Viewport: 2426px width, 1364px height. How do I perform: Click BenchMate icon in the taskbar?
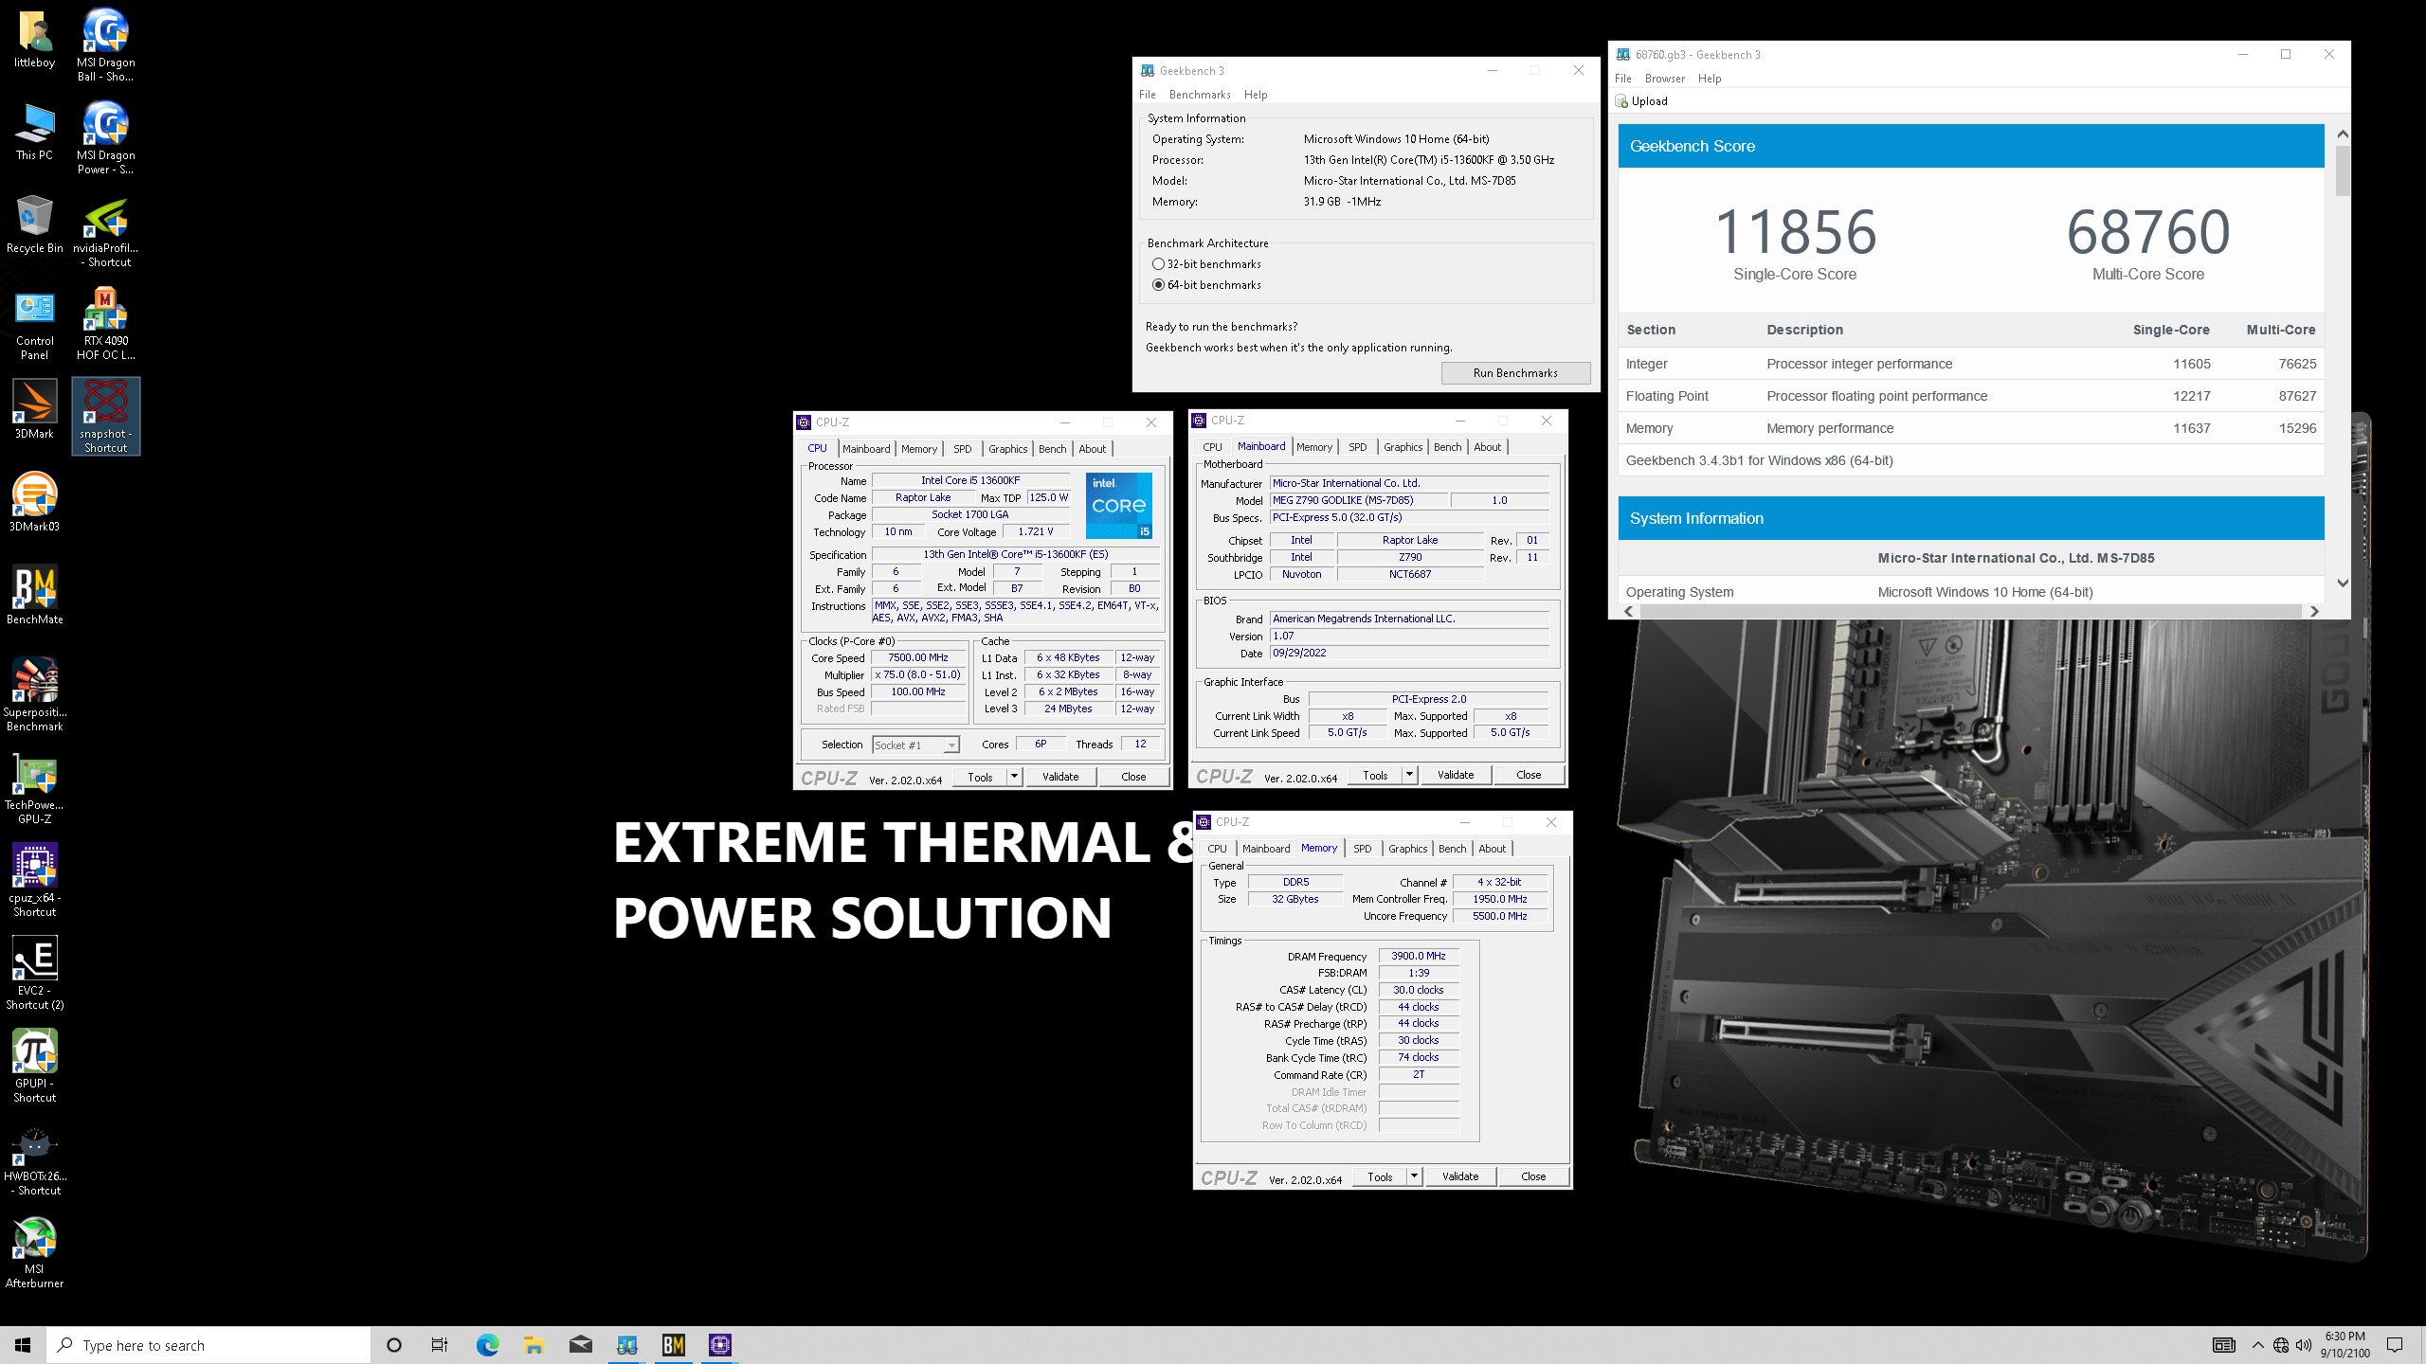674,1345
